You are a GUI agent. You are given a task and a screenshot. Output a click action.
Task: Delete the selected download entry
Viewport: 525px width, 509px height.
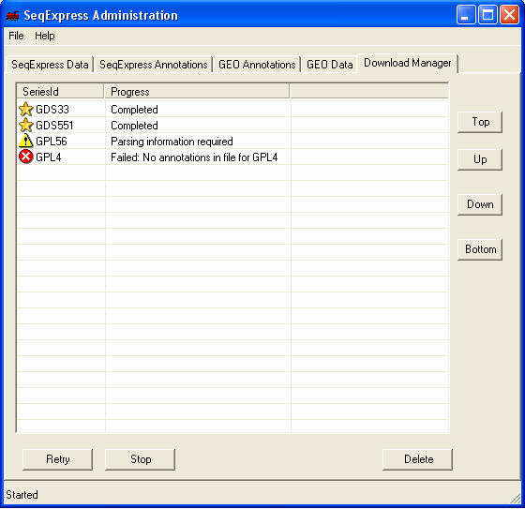click(417, 459)
